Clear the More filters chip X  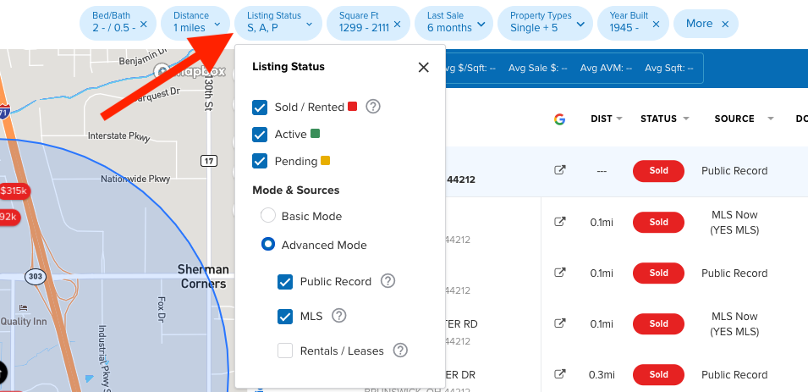pos(725,24)
